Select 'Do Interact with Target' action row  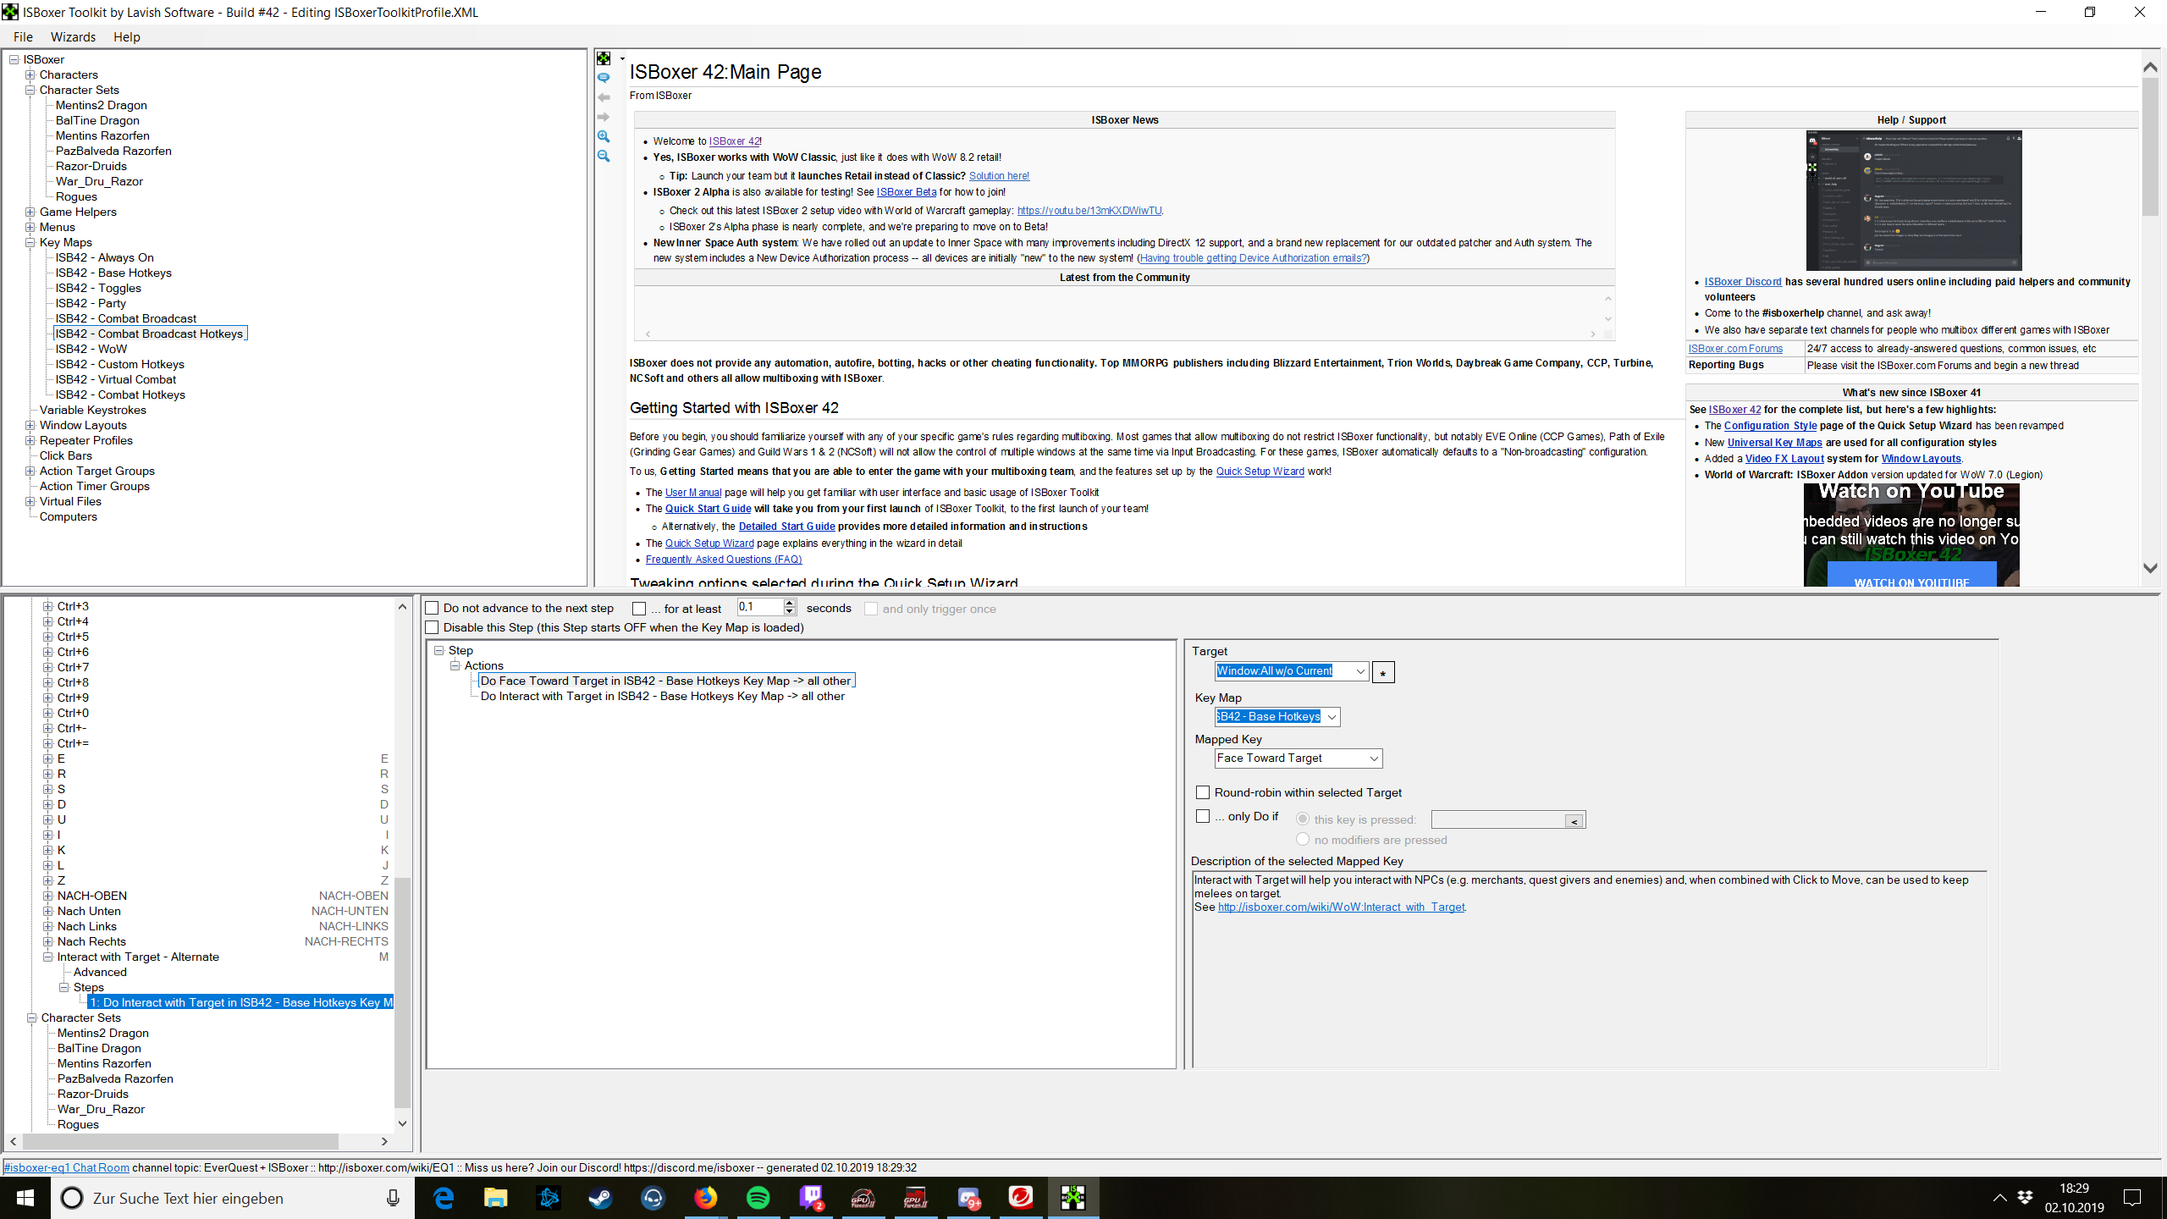pyautogui.click(x=662, y=697)
